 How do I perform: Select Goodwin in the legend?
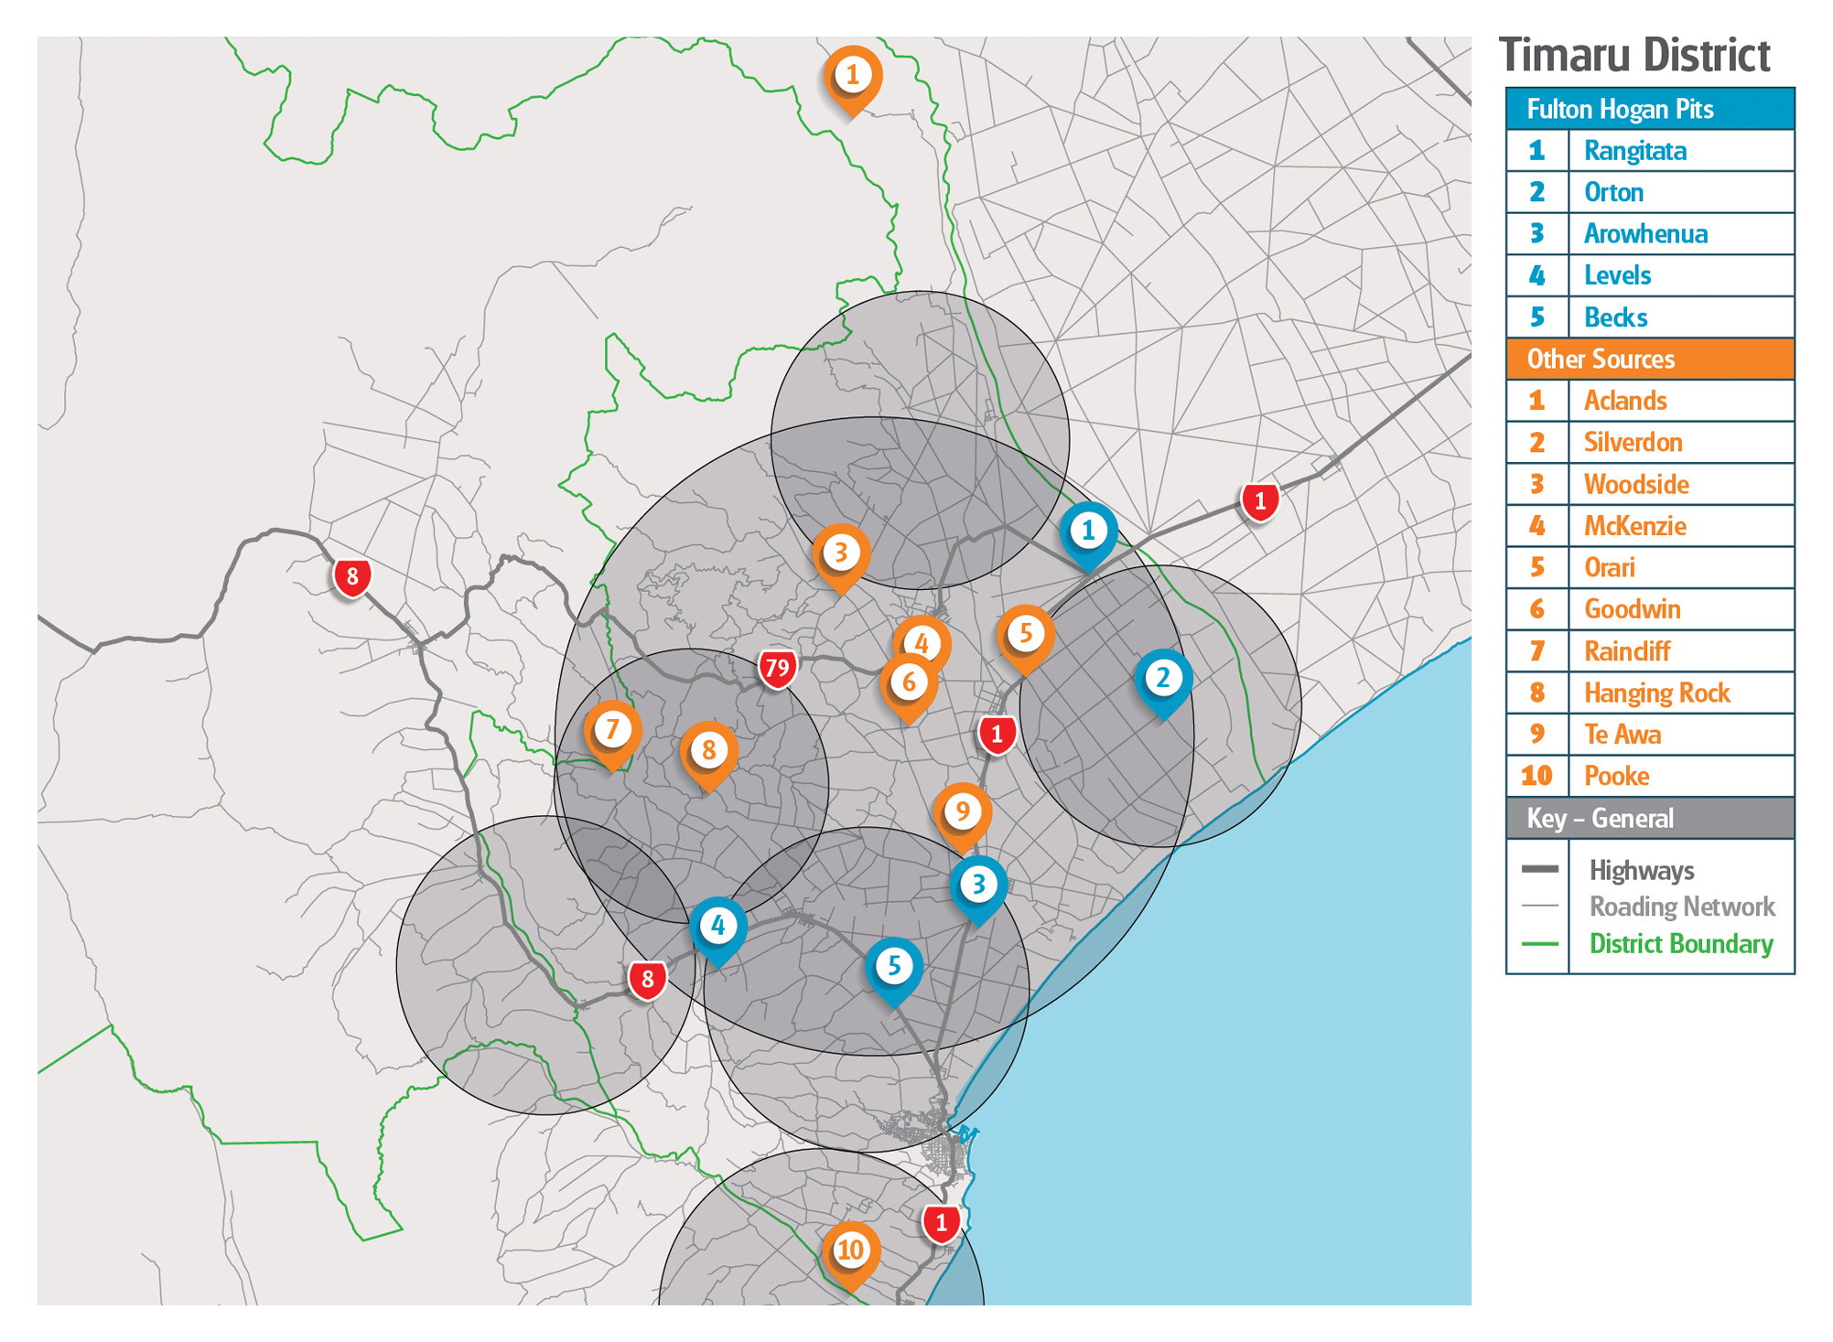coord(1633,609)
